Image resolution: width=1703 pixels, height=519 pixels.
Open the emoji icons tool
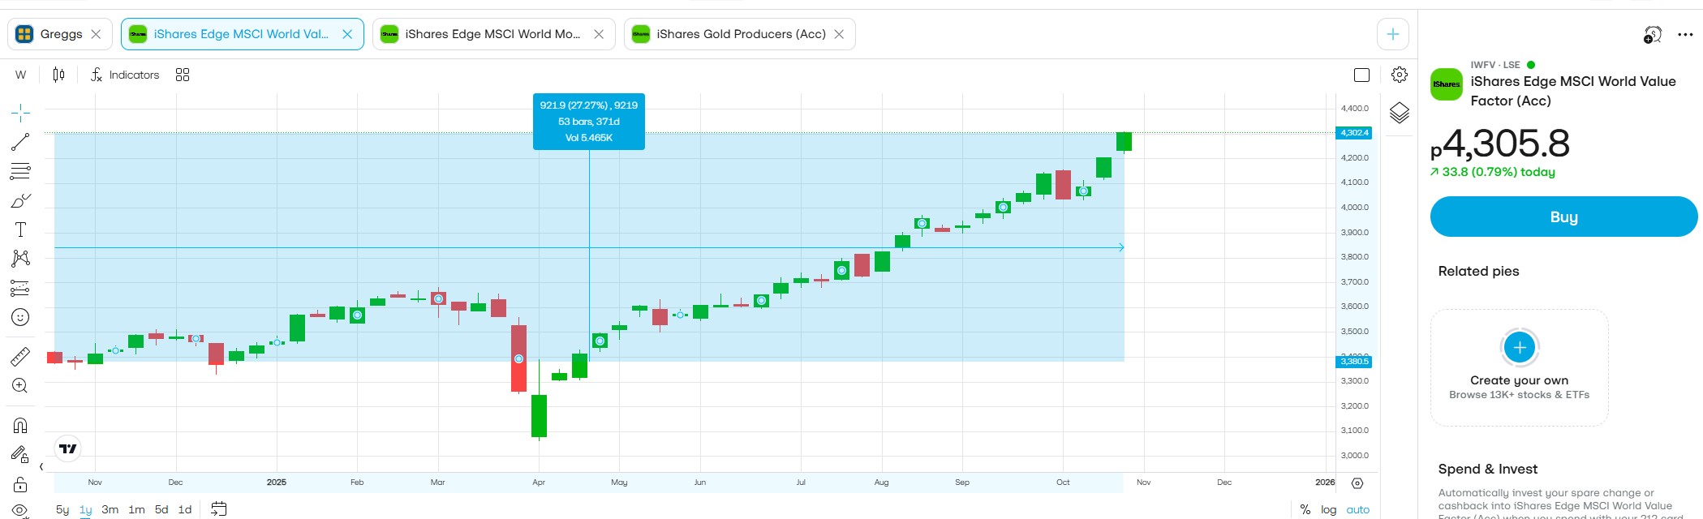coord(20,317)
